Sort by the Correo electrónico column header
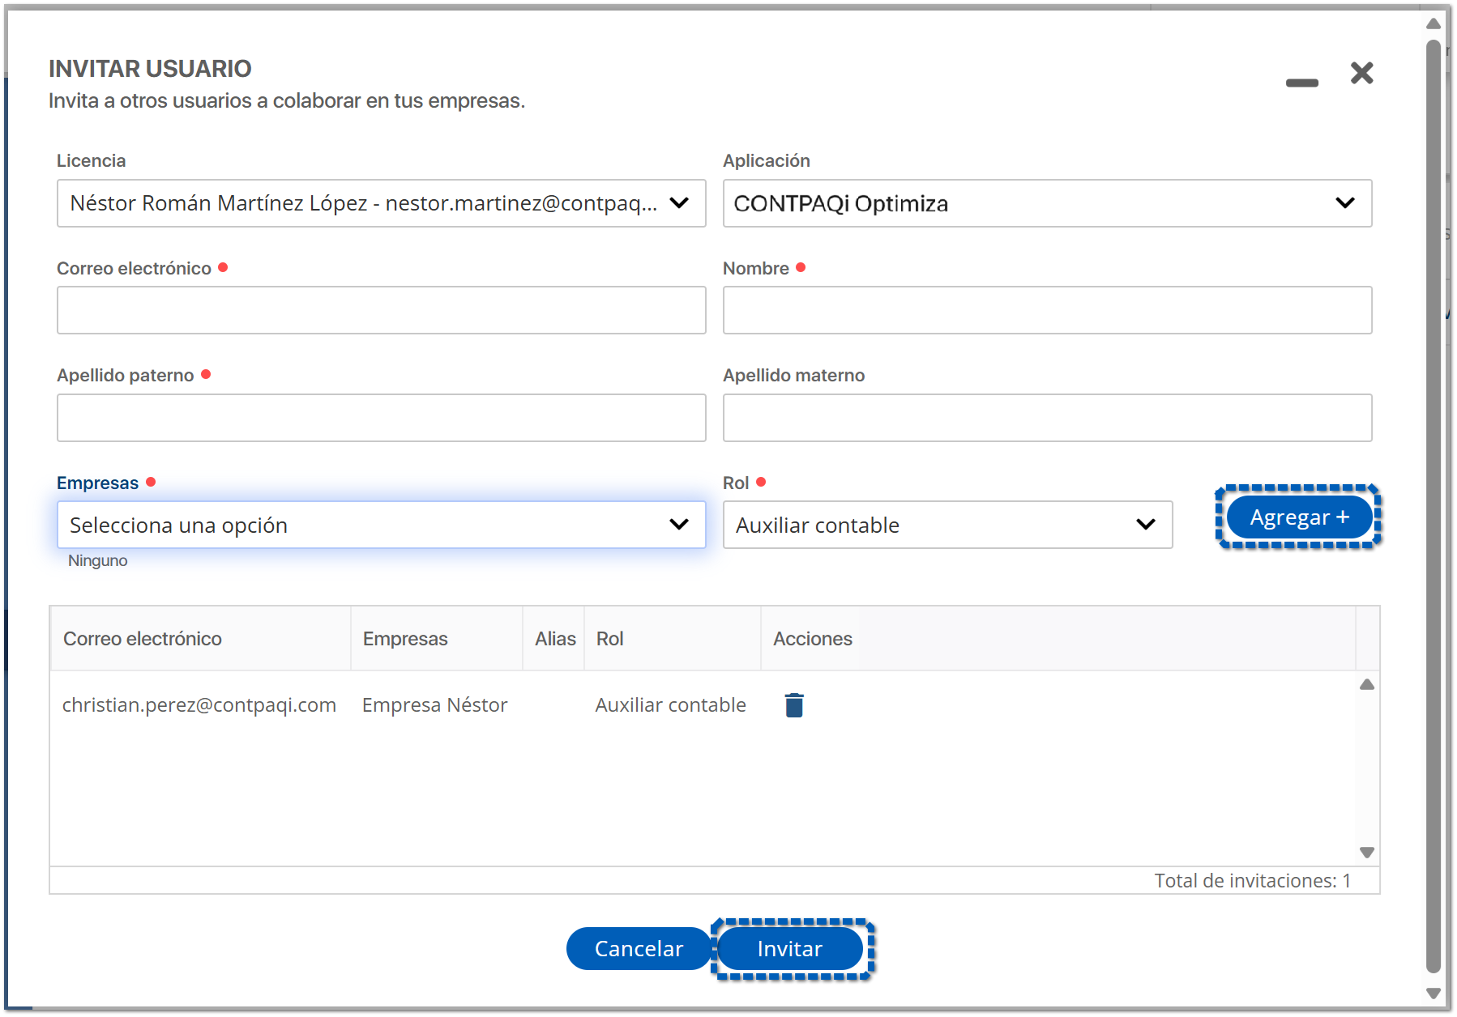 (143, 639)
